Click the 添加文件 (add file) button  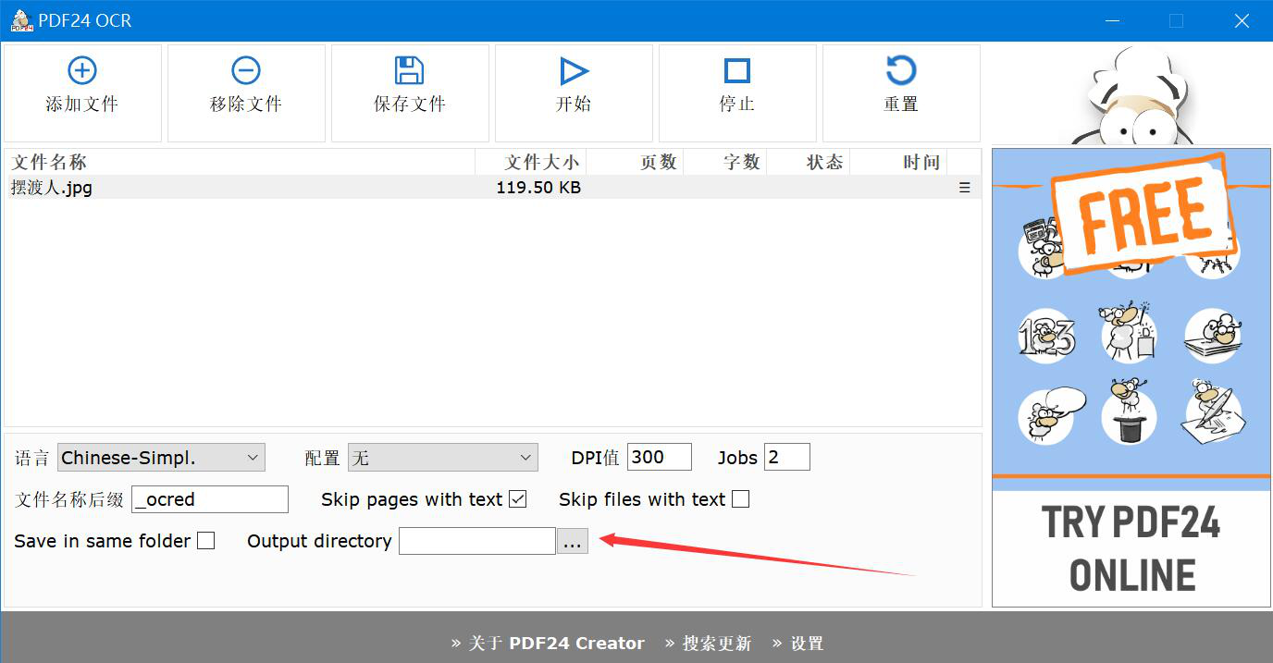(x=82, y=93)
